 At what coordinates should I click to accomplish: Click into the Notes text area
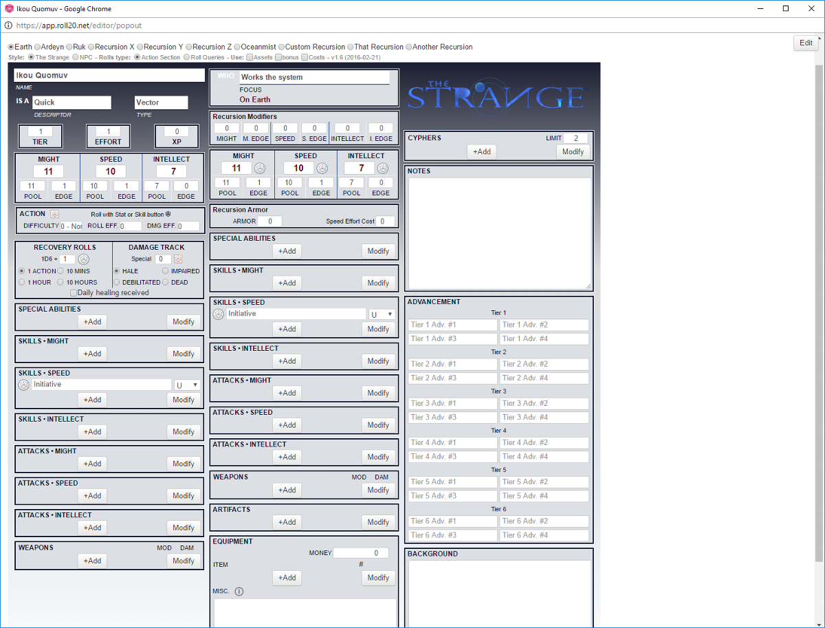500,233
